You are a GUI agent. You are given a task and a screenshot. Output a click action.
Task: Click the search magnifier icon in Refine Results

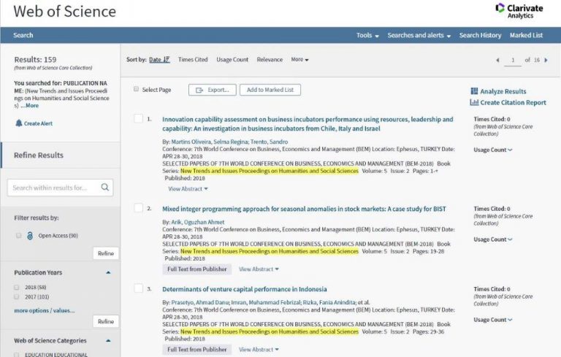(x=105, y=188)
